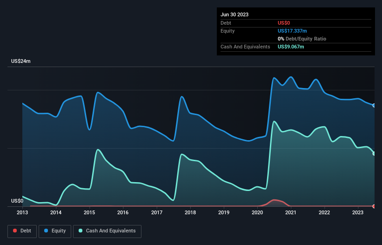The height and width of the screenshot is (245, 382).
Task: Select the Equity endpoint marker on the chart
Action: click(x=374, y=106)
